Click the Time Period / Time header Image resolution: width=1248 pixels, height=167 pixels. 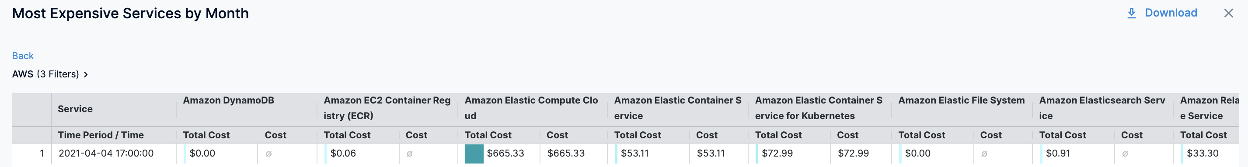101,135
